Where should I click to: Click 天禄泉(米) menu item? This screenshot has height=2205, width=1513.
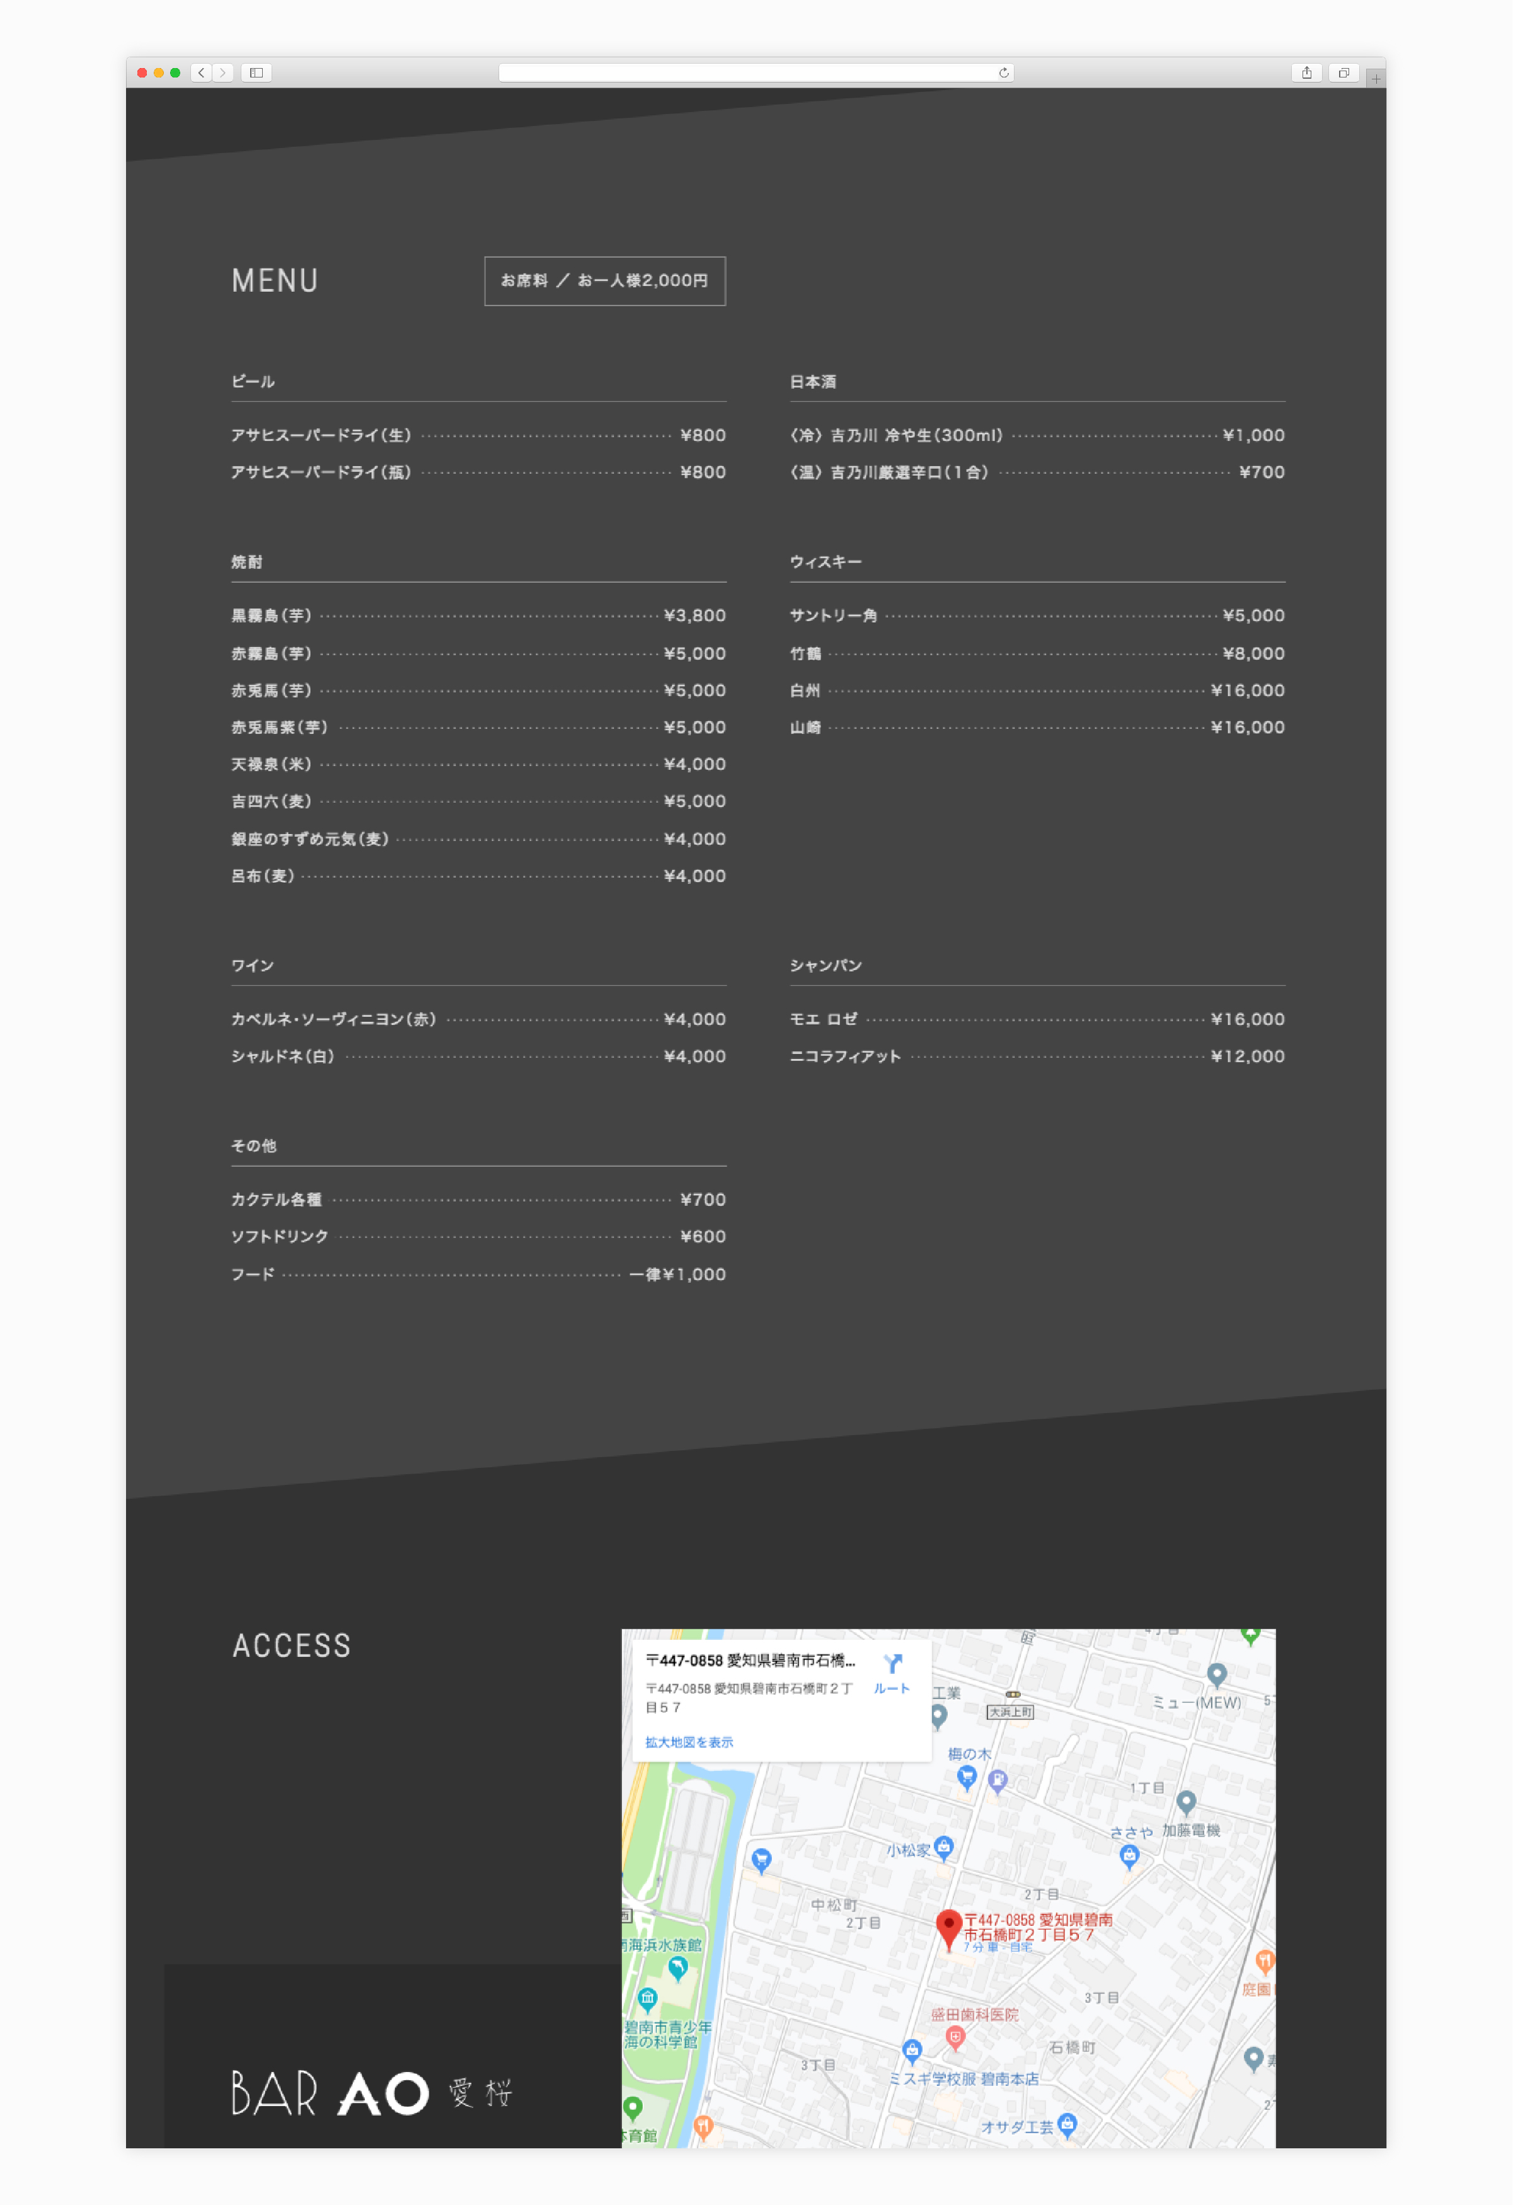478,765
